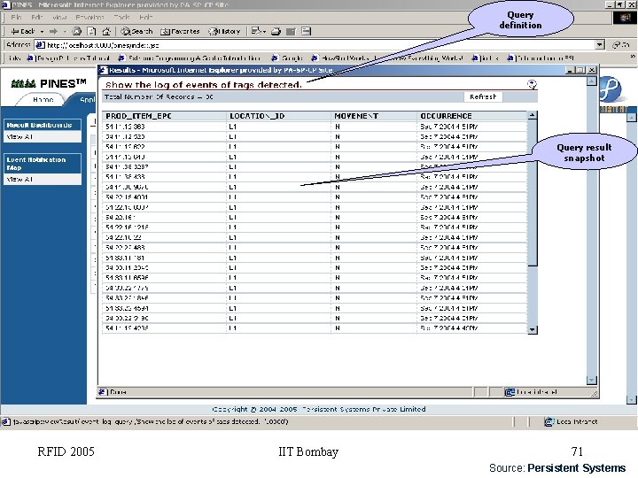Viewport: 638px width, 478px height.
Task: Click the Results window scroll up arrow
Action: tap(592, 81)
